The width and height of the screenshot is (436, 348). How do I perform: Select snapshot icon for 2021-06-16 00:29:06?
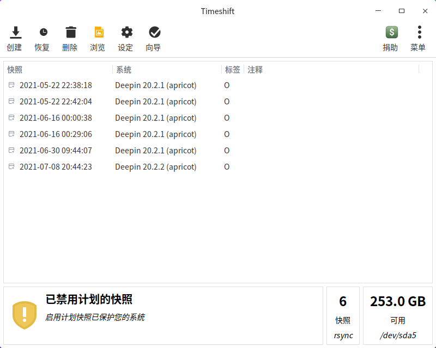11,134
